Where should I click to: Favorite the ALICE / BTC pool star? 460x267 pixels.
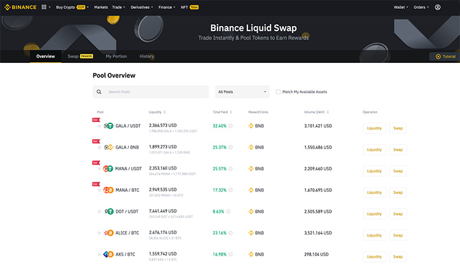click(99, 233)
